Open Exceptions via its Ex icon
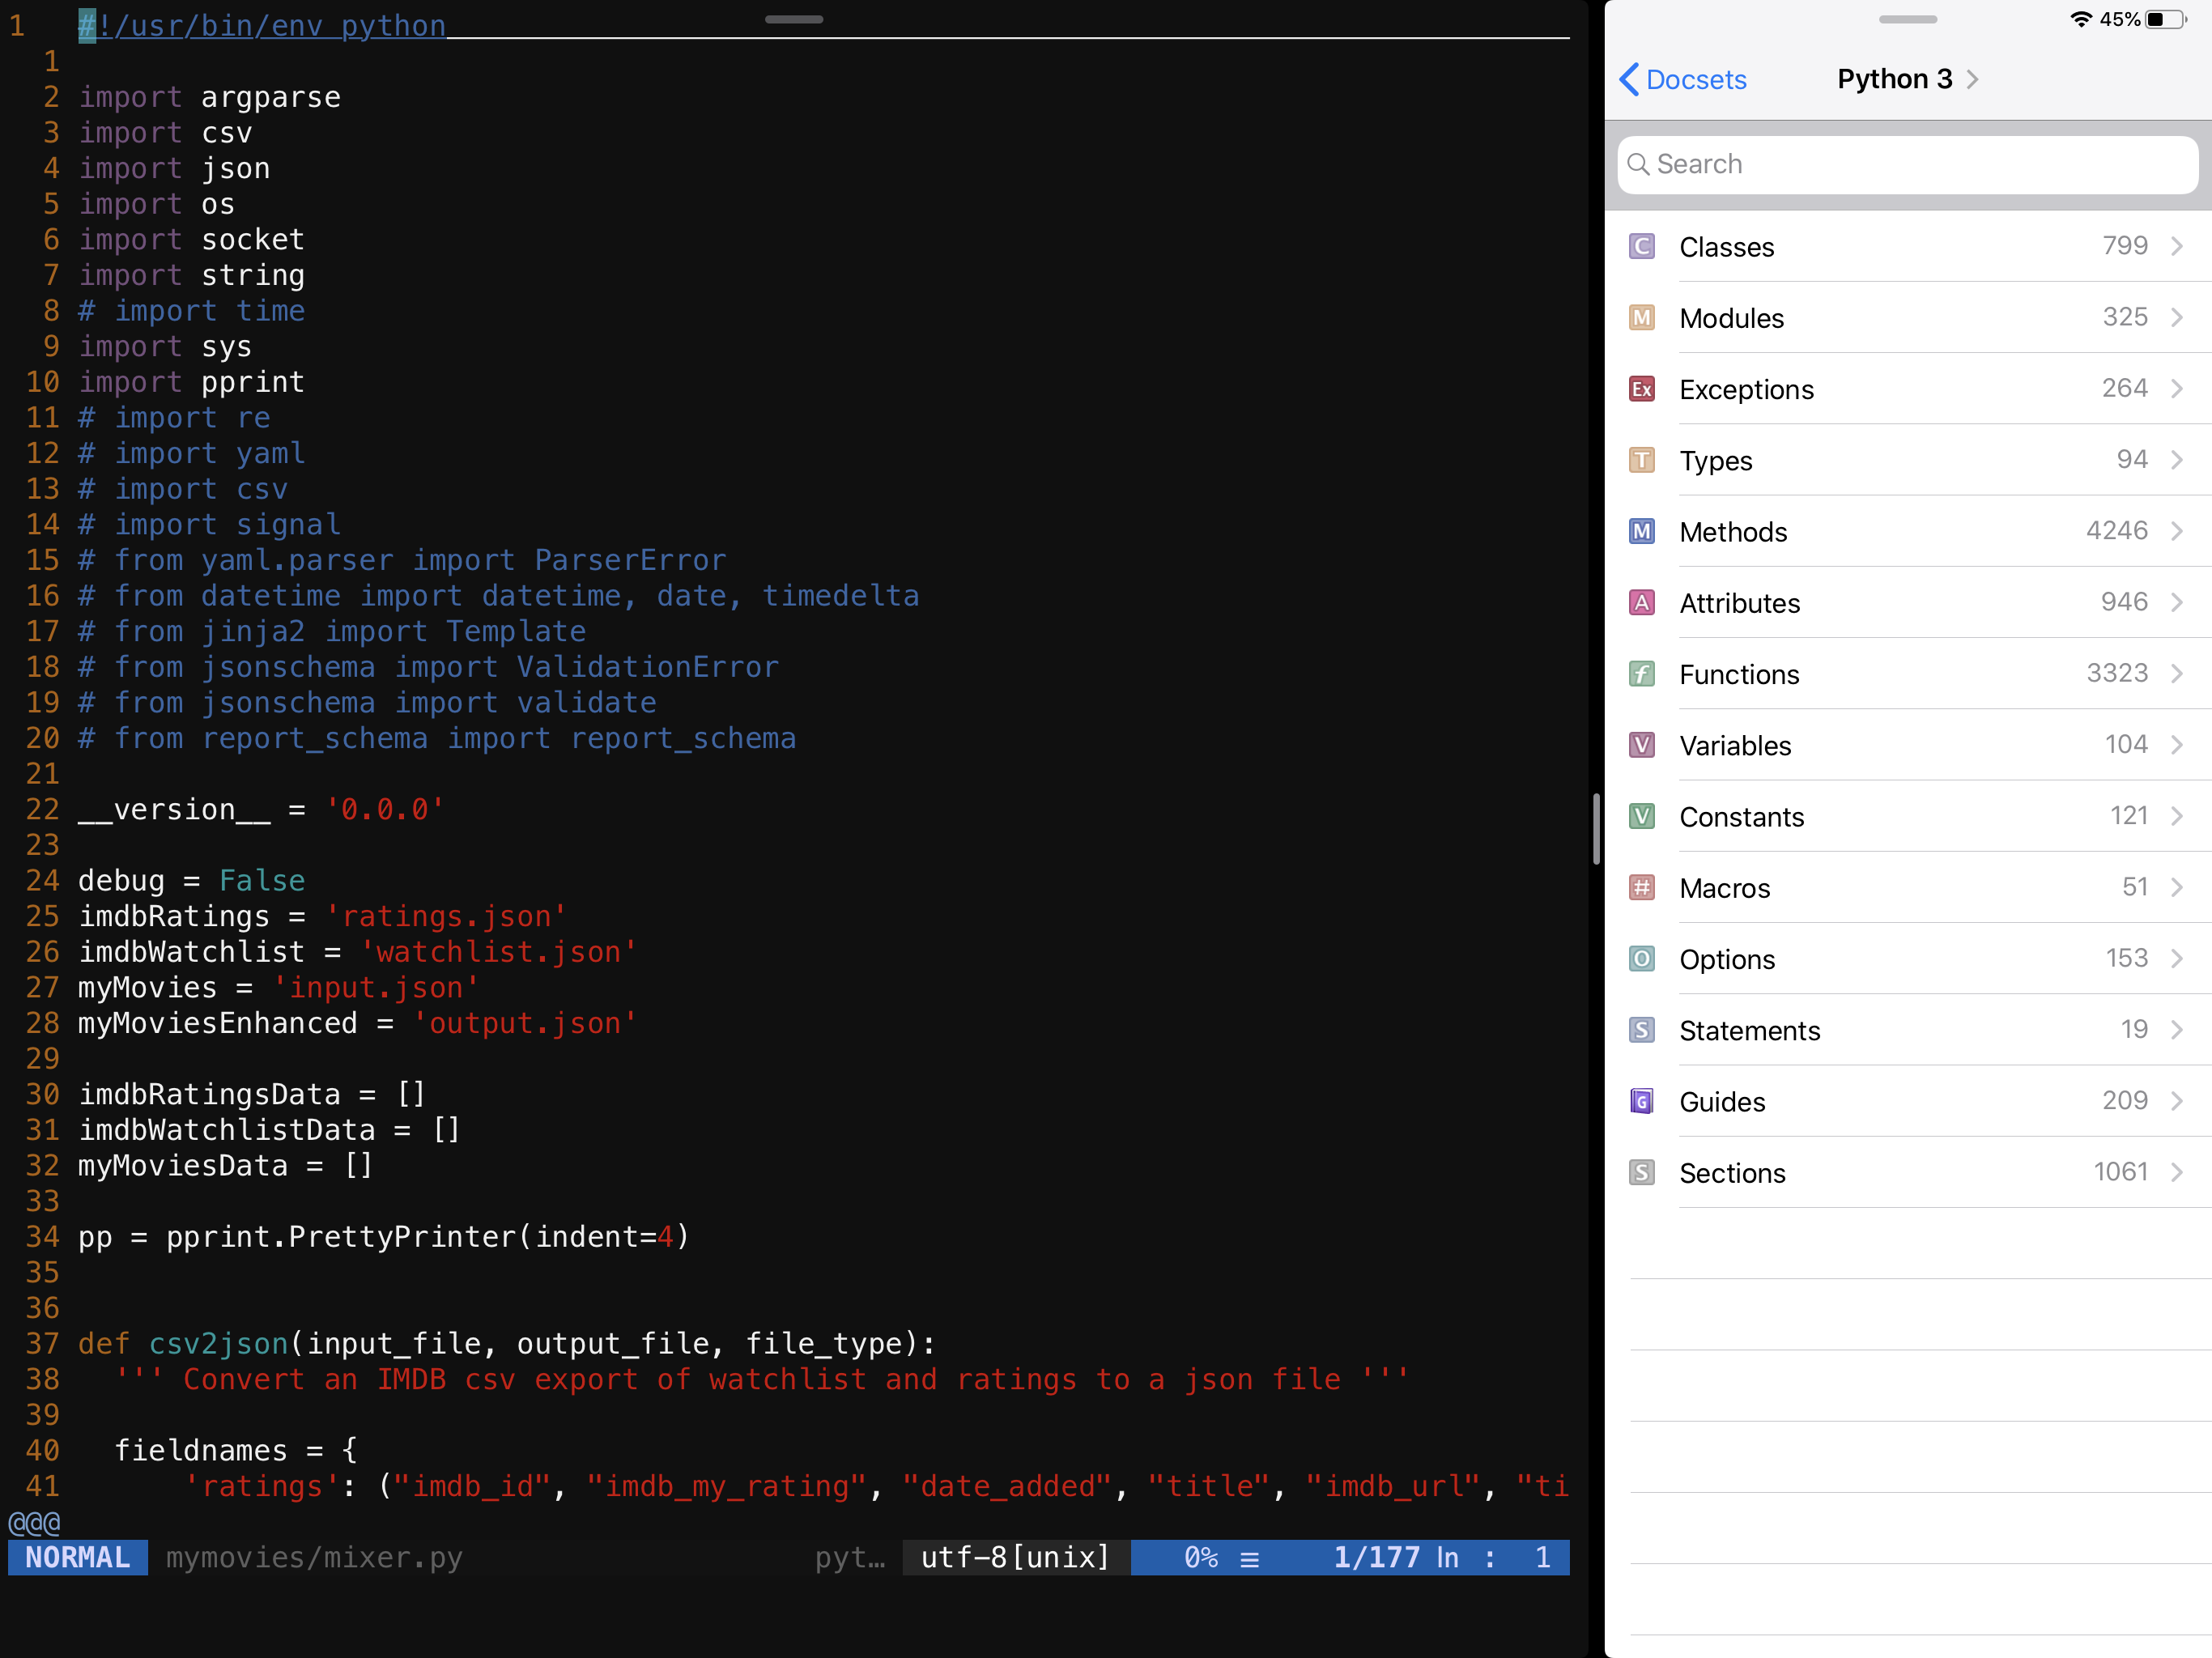 click(x=1641, y=389)
